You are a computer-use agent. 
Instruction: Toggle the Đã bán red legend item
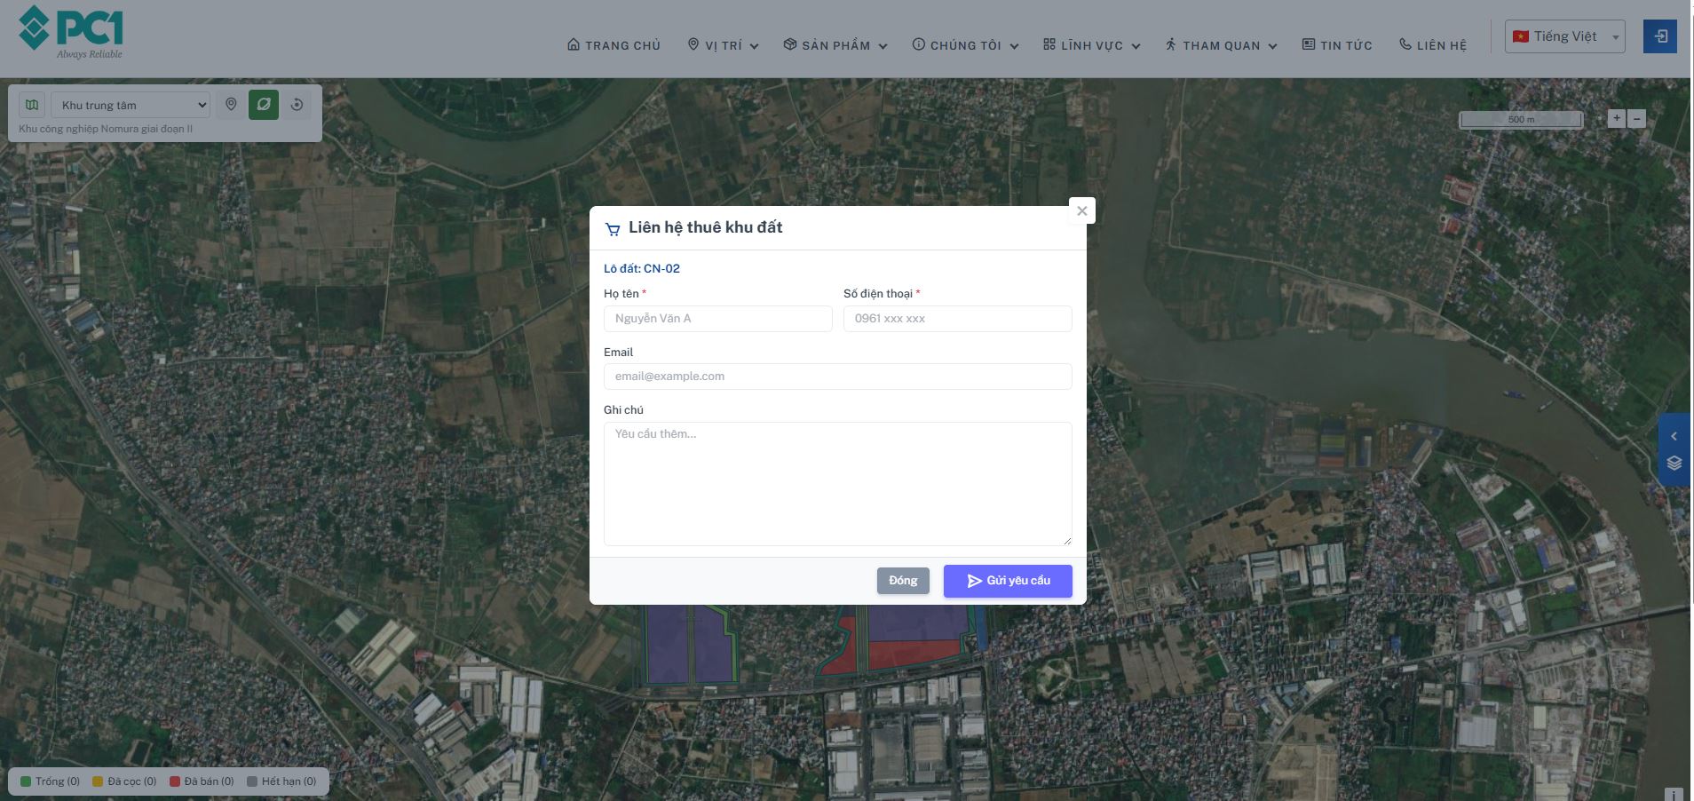pos(202,781)
